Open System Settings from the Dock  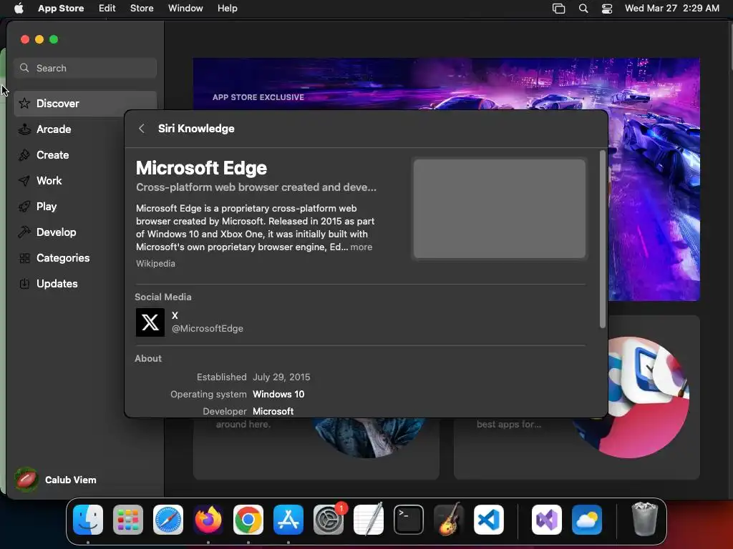(x=329, y=520)
